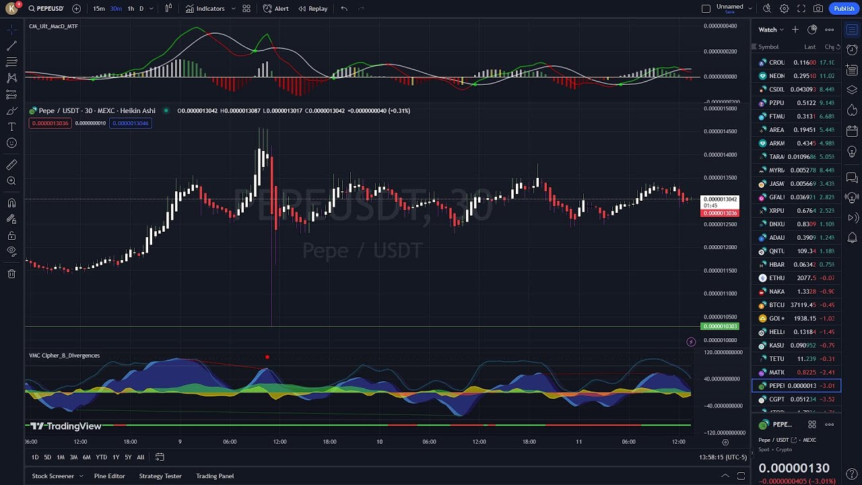Switch to the 1h timeframe
862x485 pixels.
[x=131, y=9]
